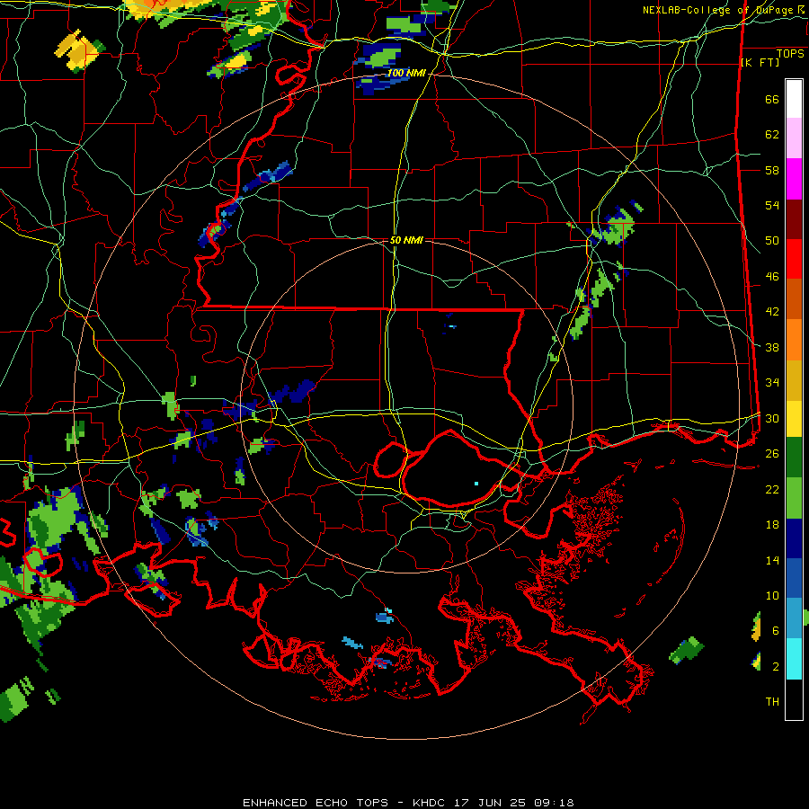Image resolution: width=809 pixels, height=809 pixels.
Task: Select the '50' legend value
Action: pos(772,240)
